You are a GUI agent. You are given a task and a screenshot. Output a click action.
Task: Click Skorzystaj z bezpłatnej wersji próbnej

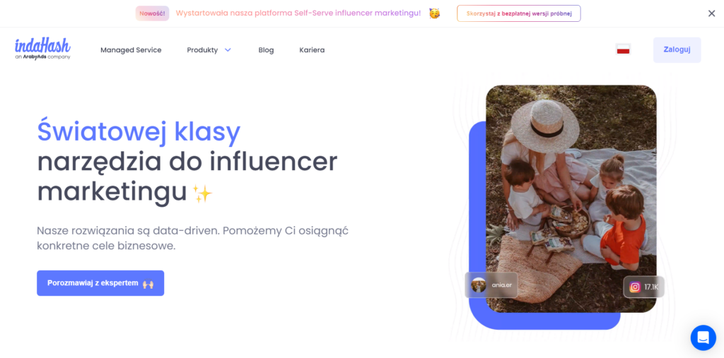518,13
